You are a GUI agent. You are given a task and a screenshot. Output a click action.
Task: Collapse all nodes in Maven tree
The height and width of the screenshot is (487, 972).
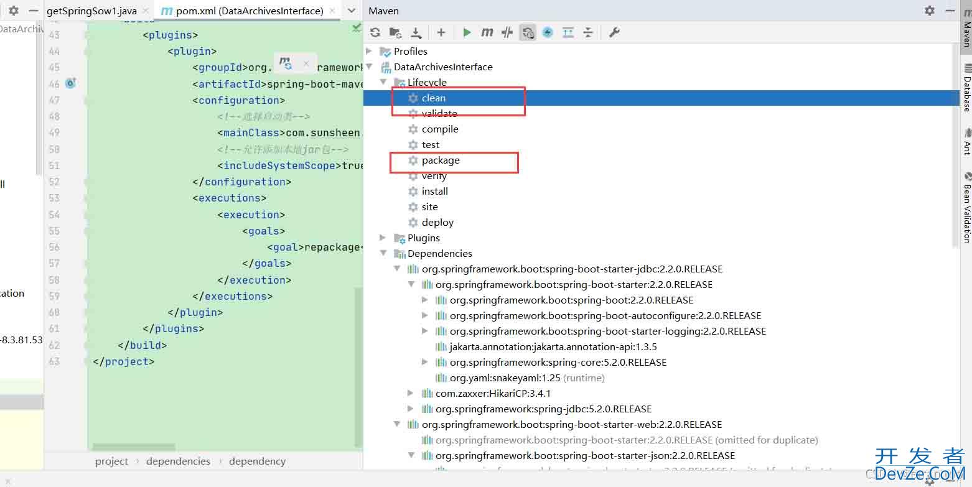click(588, 32)
